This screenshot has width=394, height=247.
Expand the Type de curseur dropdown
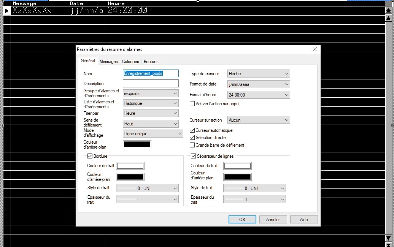pyautogui.click(x=259, y=74)
